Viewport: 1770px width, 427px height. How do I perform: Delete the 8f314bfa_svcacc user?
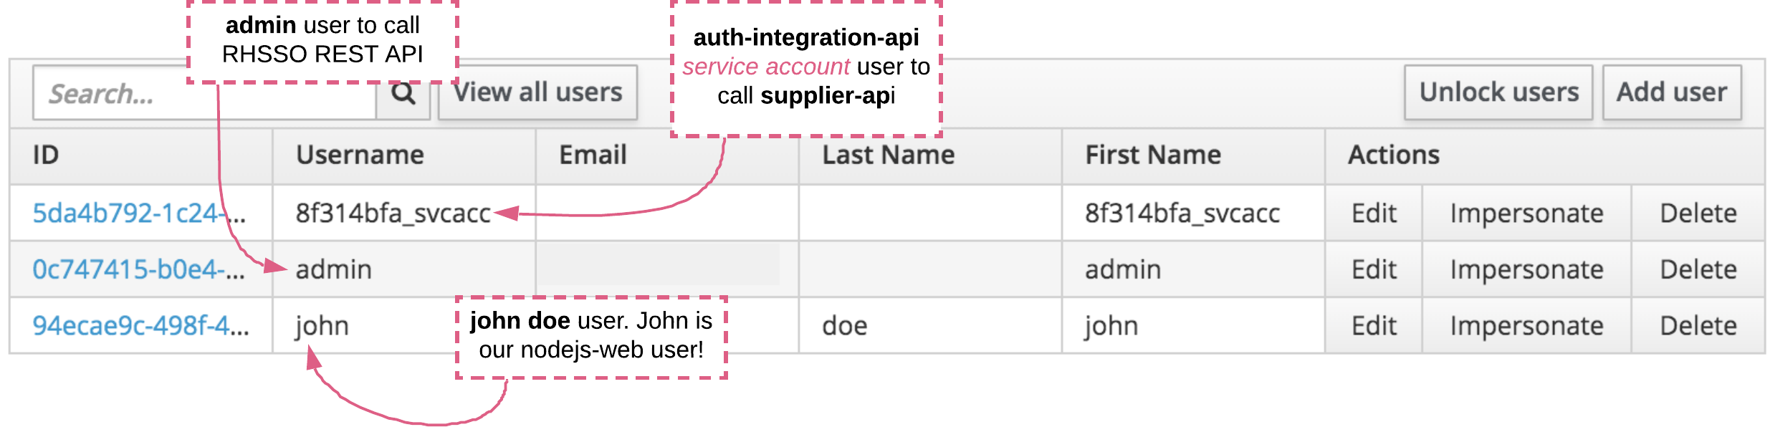click(1698, 214)
